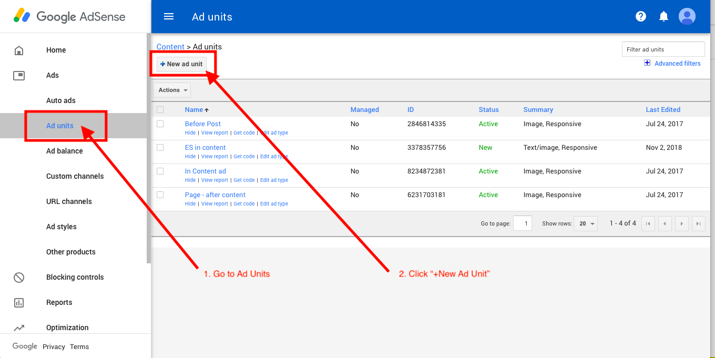
Task: Open the ES in content ad unit
Action: tap(206, 148)
